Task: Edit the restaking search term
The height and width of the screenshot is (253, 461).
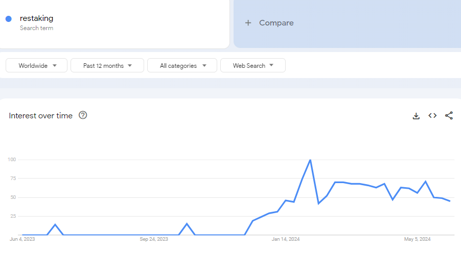Action: point(37,18)
